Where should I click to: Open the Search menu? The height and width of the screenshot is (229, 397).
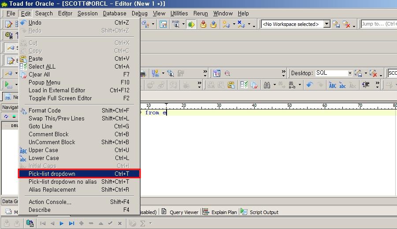44,13
